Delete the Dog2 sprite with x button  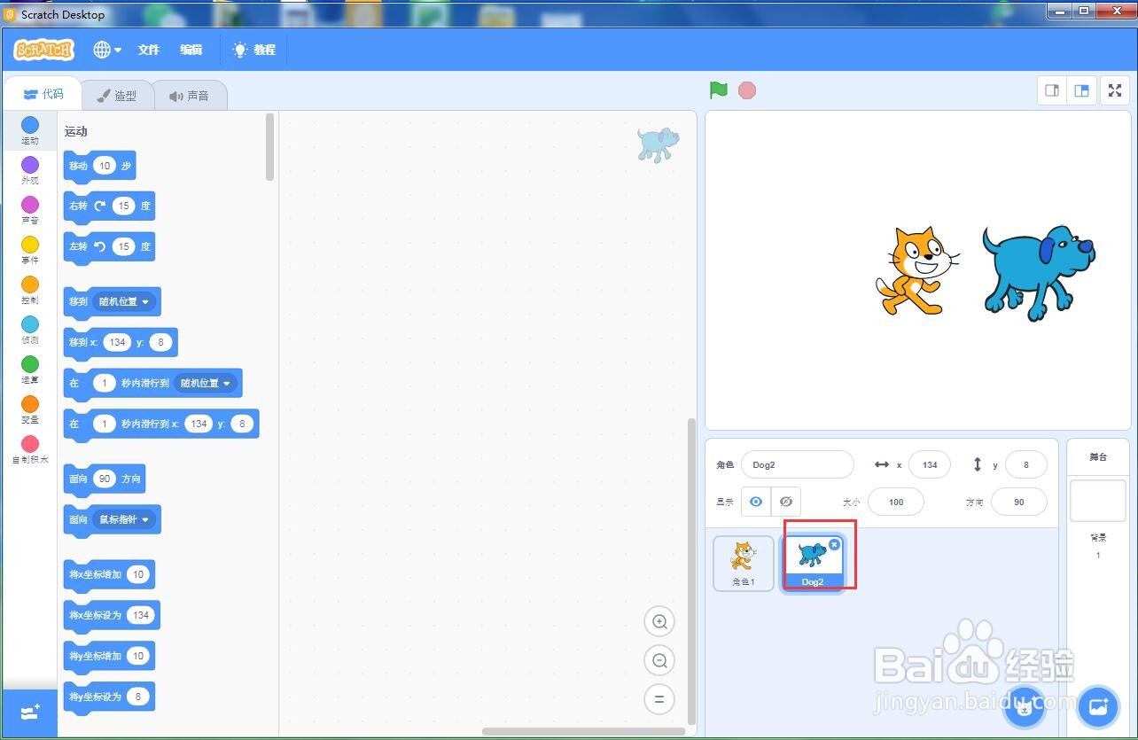coord(834,544)
